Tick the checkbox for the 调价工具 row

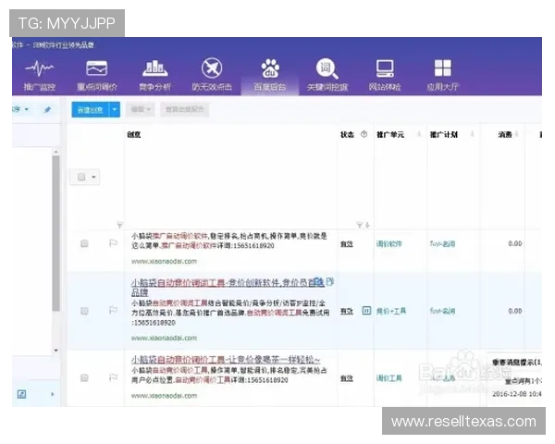(84, 377)
